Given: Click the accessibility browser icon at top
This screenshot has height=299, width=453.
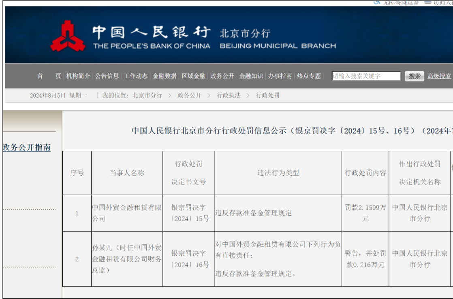Looking at the screenshot, I should [377, 2].
